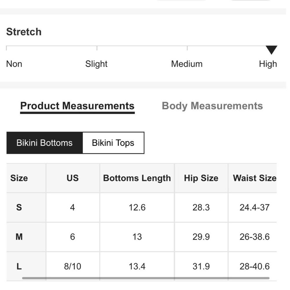Select the size L row label

click(19, 266)
